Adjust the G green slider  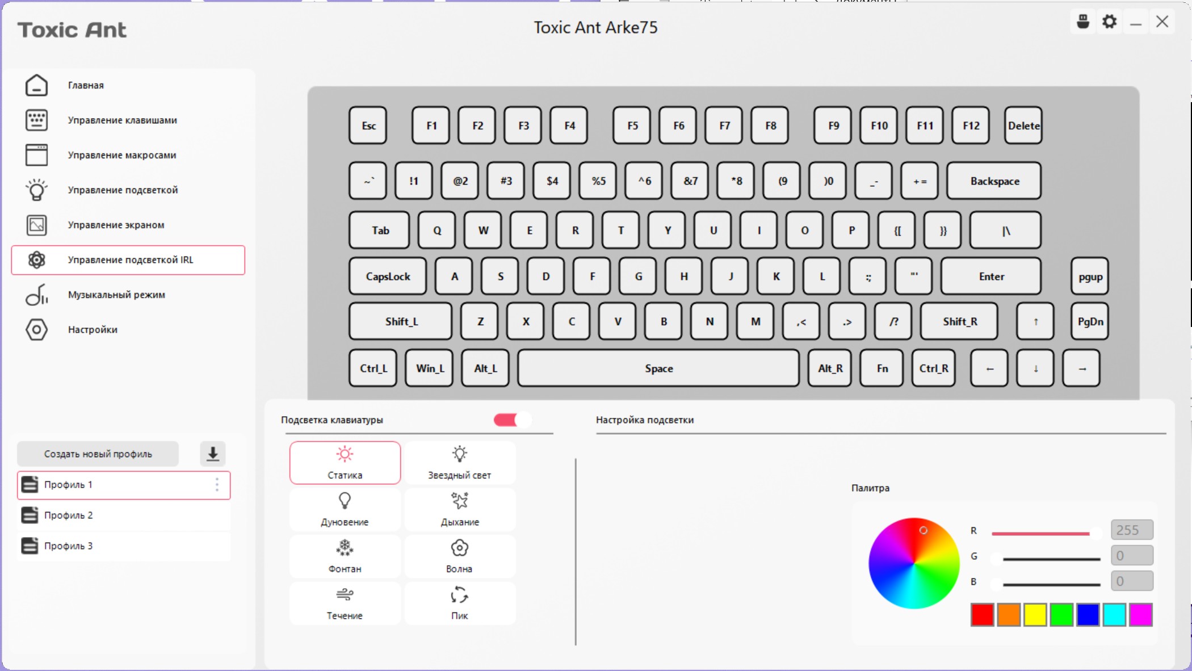click(x=1046, y=559)
